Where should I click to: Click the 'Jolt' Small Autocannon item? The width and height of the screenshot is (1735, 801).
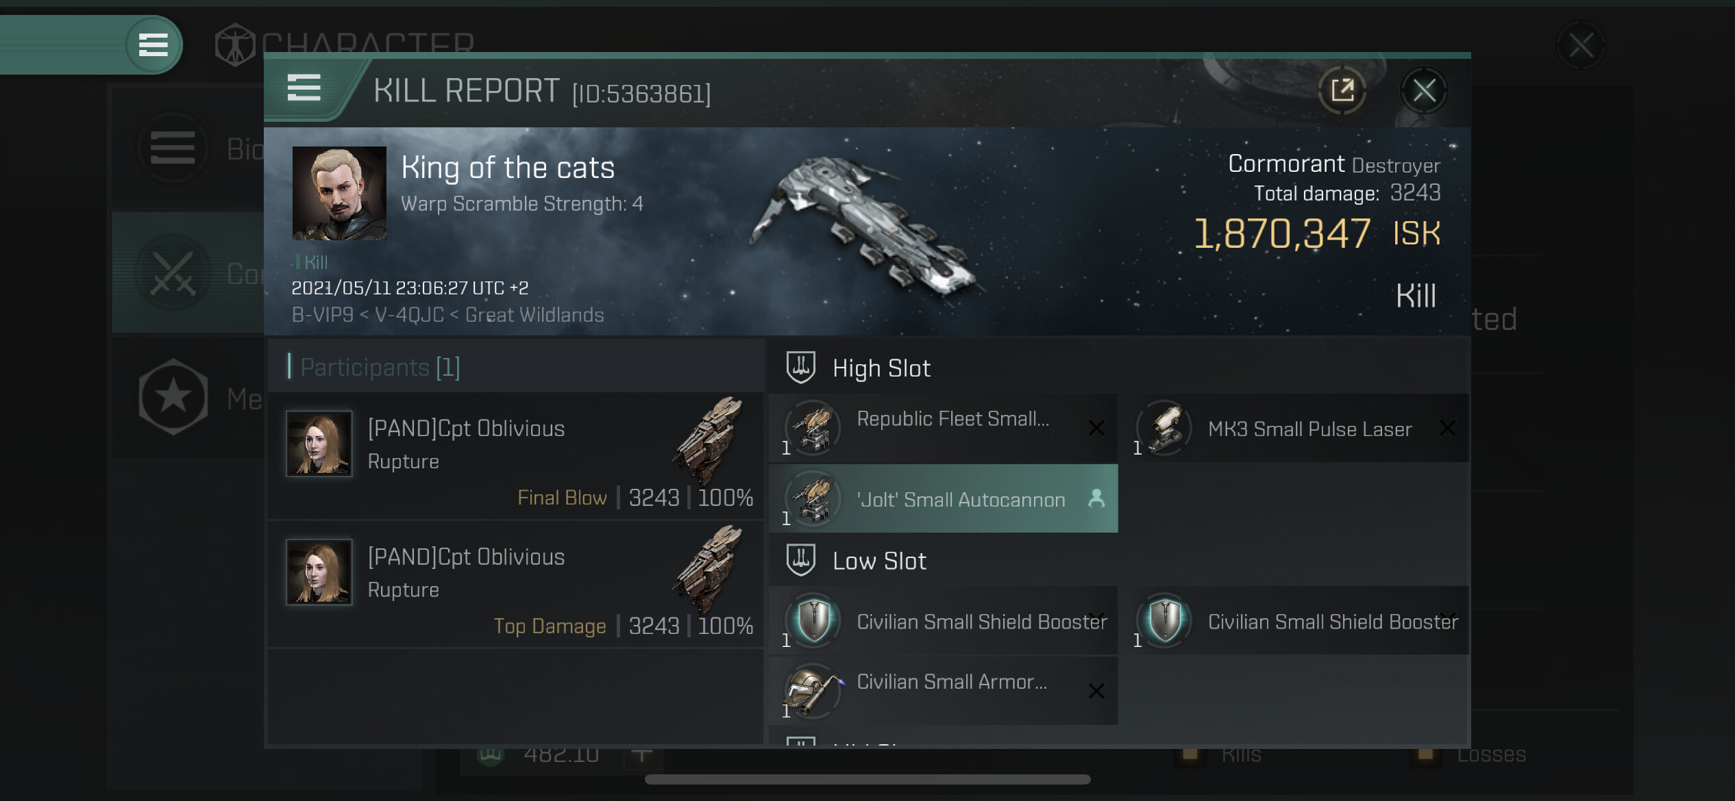pyautogui.click(x=959, y=499)
